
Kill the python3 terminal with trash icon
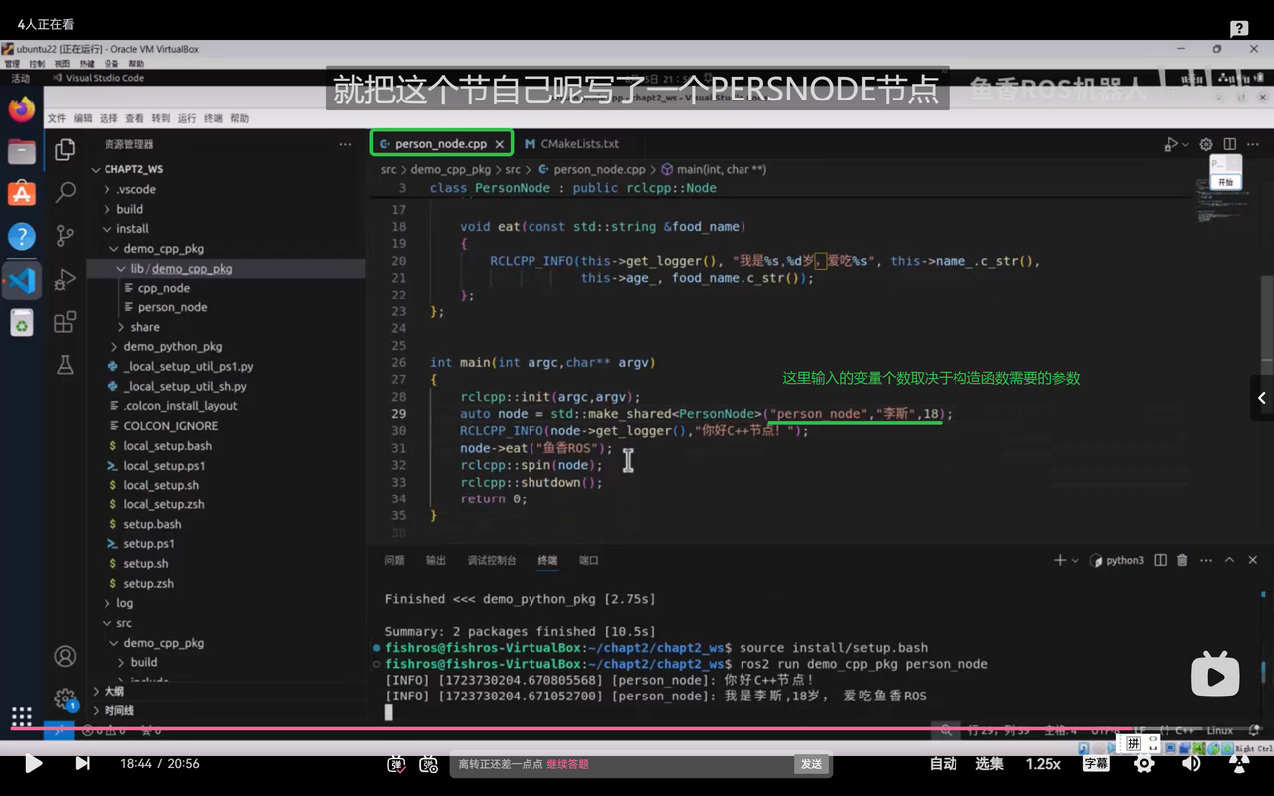tap(1182, 560)
